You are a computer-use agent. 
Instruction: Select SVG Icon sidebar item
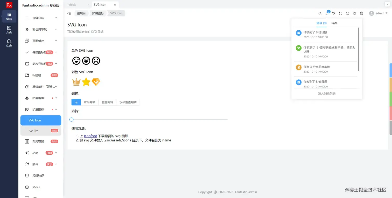point(41,120)
